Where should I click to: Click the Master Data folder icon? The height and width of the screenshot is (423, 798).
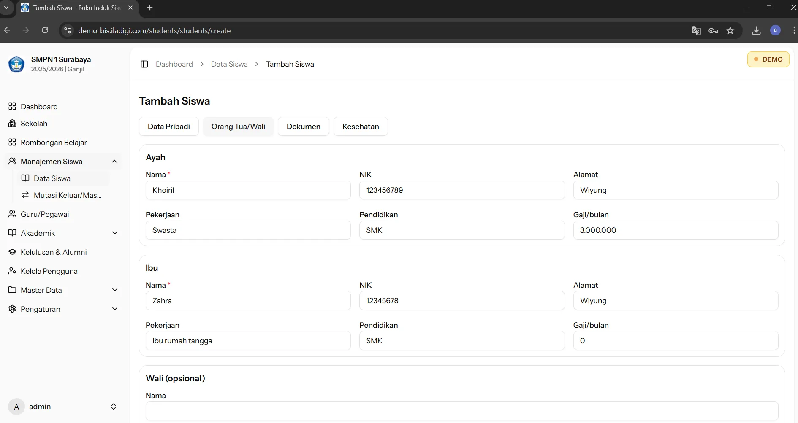tap(12, 290)
